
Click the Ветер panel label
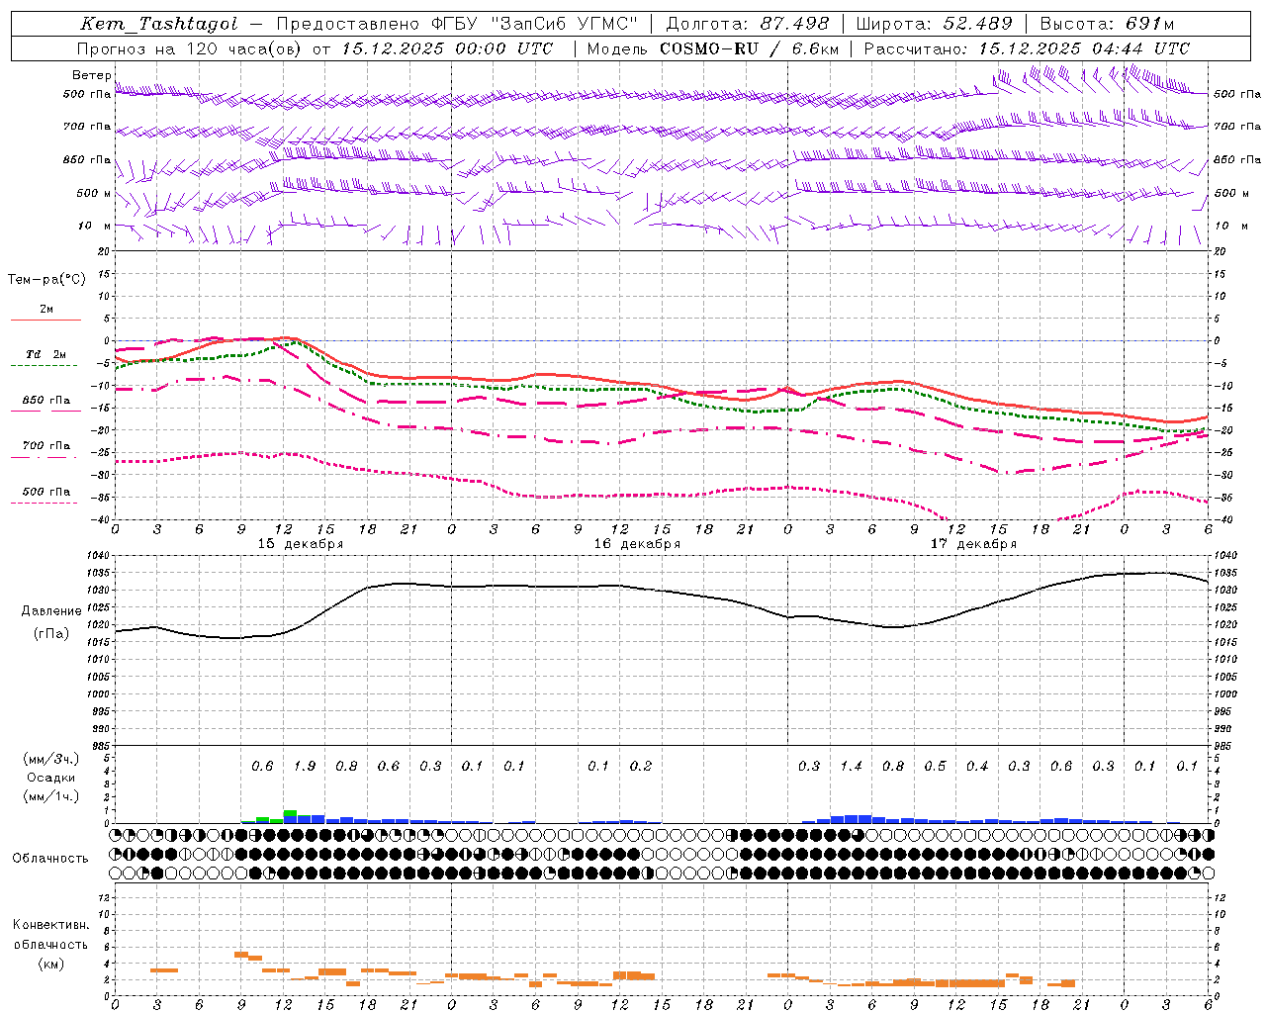(92, 75)
